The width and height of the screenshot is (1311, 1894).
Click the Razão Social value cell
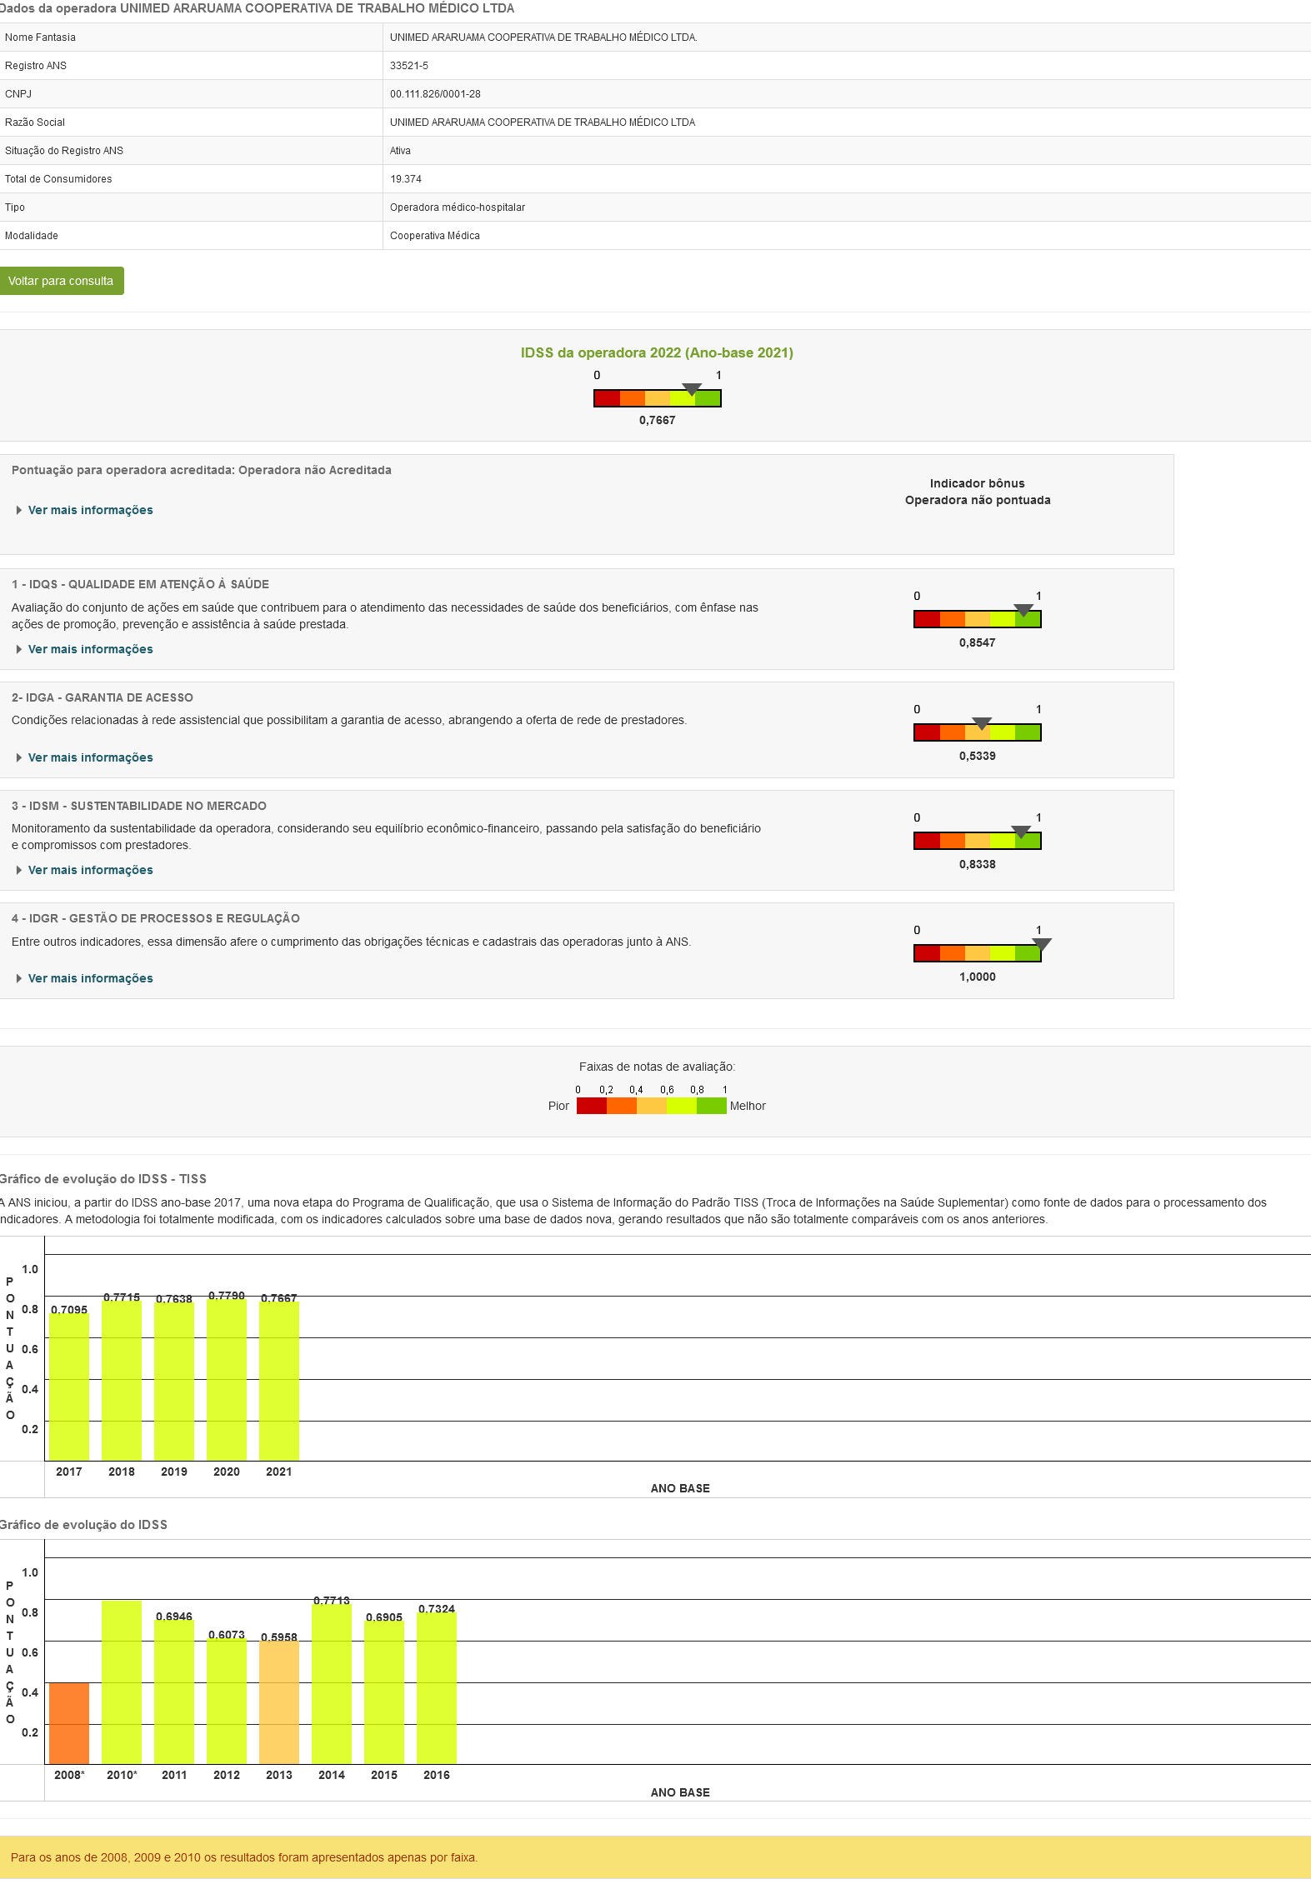click(x=847, y=122)
